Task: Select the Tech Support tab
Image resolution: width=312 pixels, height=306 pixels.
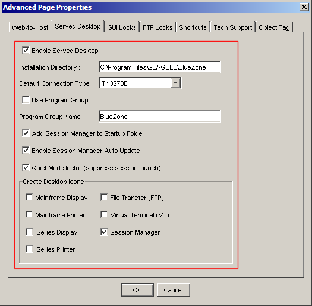Action: [233, 27]
